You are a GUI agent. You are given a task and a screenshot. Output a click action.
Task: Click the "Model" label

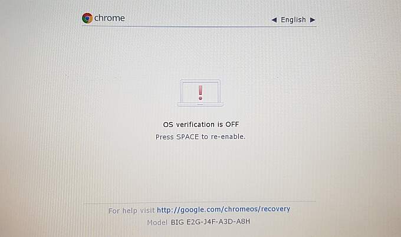pos(157,222)
